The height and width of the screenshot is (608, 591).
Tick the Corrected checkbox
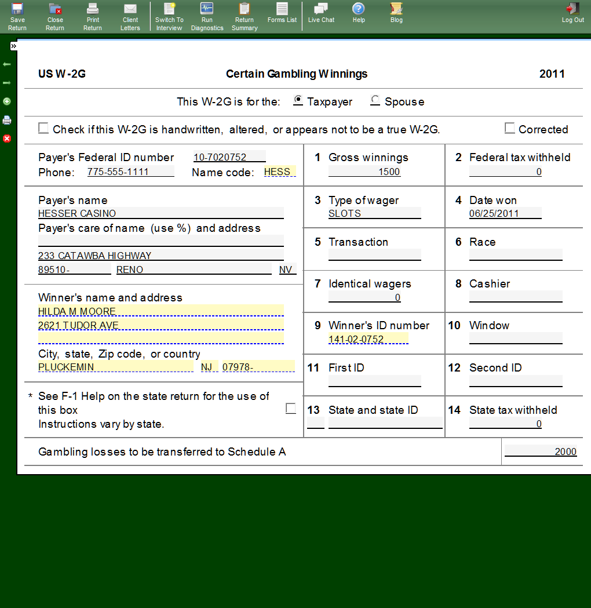[509, 129]
